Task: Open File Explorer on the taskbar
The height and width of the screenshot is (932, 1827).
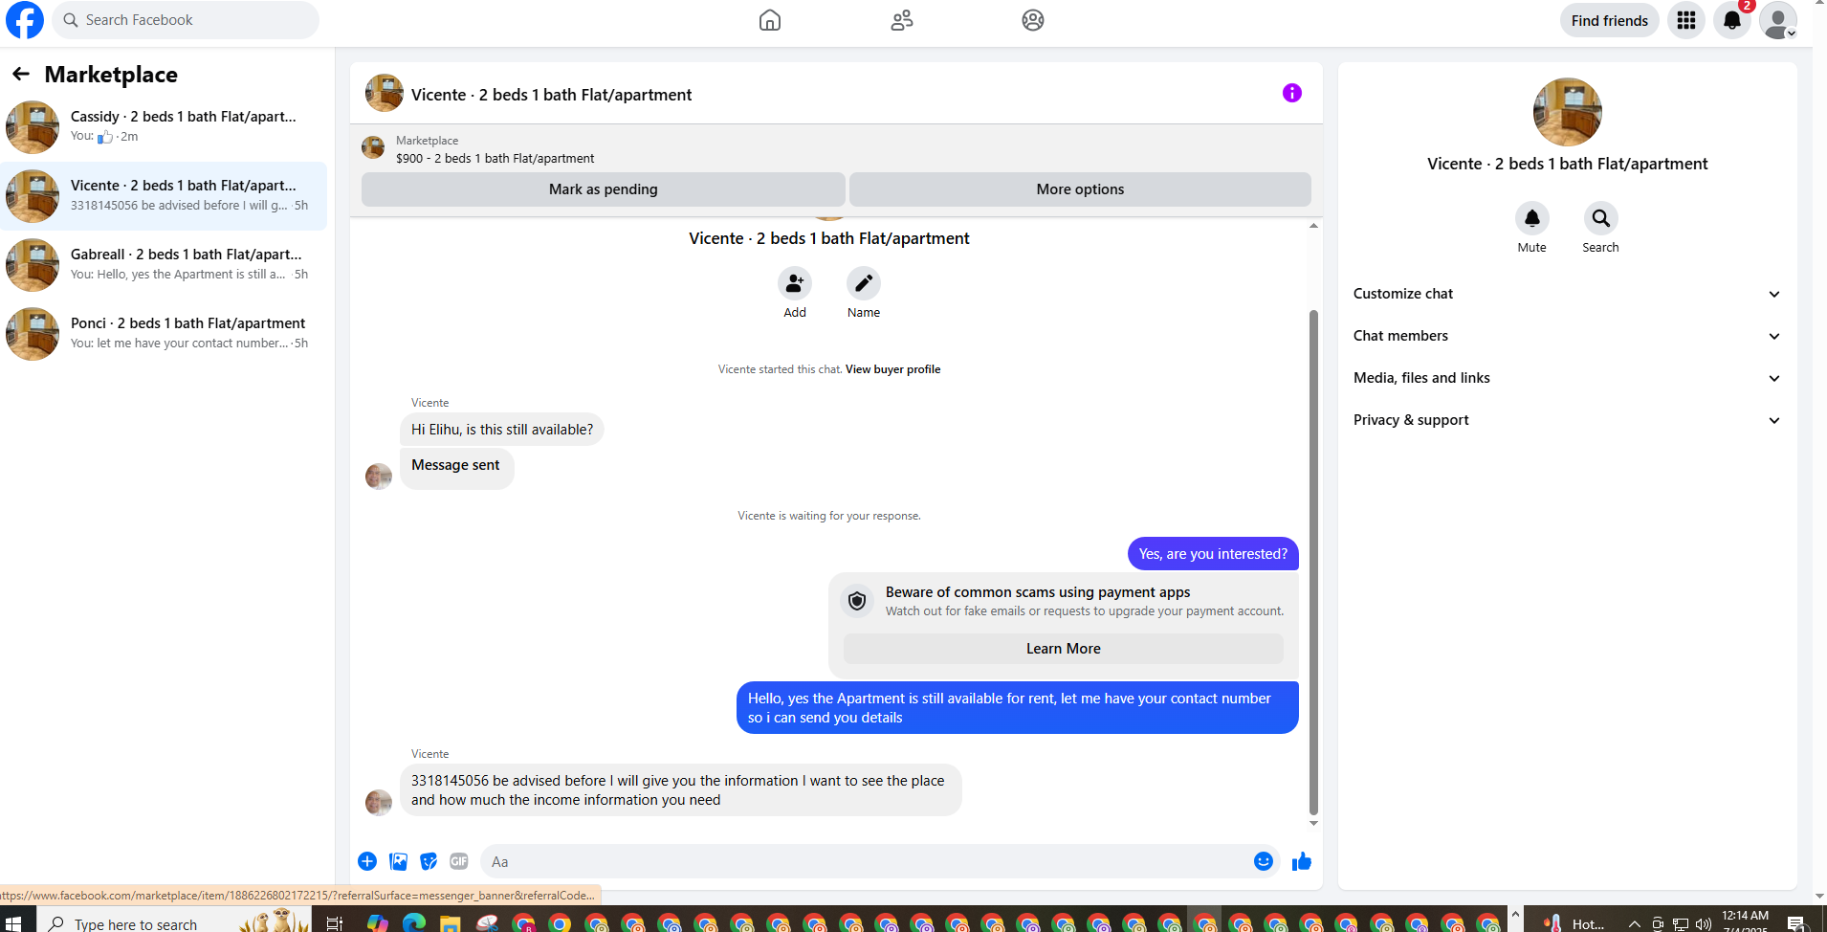Action: point(451,922)
